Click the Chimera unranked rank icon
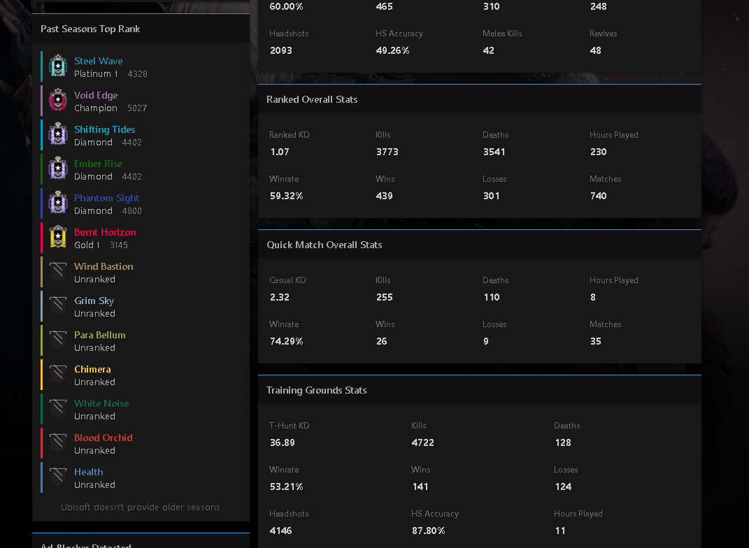The height and width of the screenshot is (548, 749). click(x=58, y=374)
